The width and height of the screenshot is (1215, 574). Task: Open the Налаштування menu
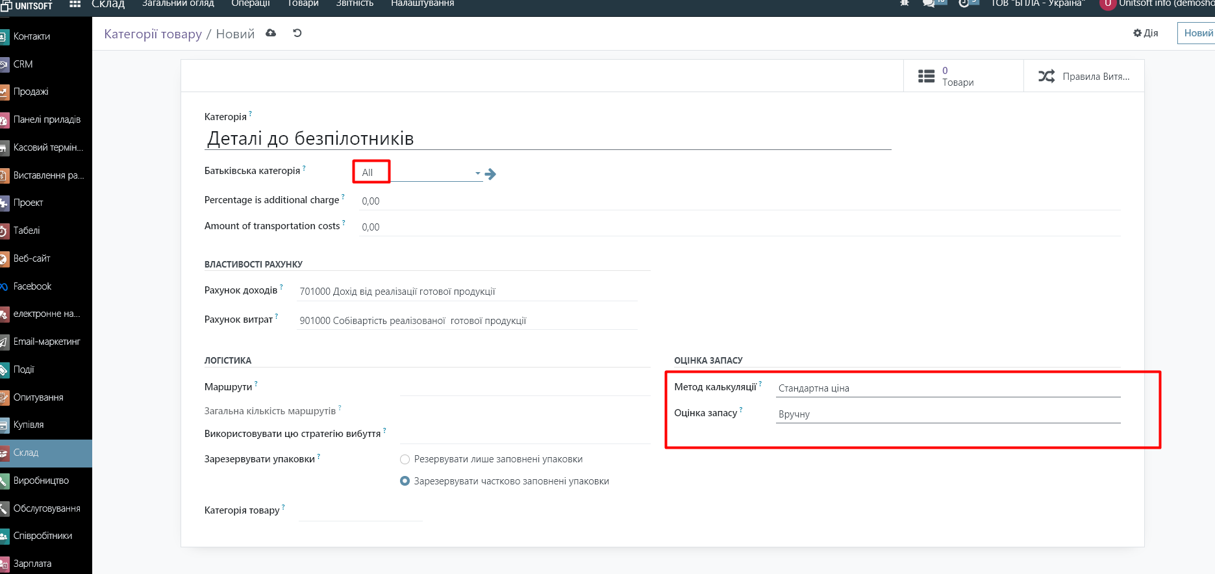(x=422, y=4)
